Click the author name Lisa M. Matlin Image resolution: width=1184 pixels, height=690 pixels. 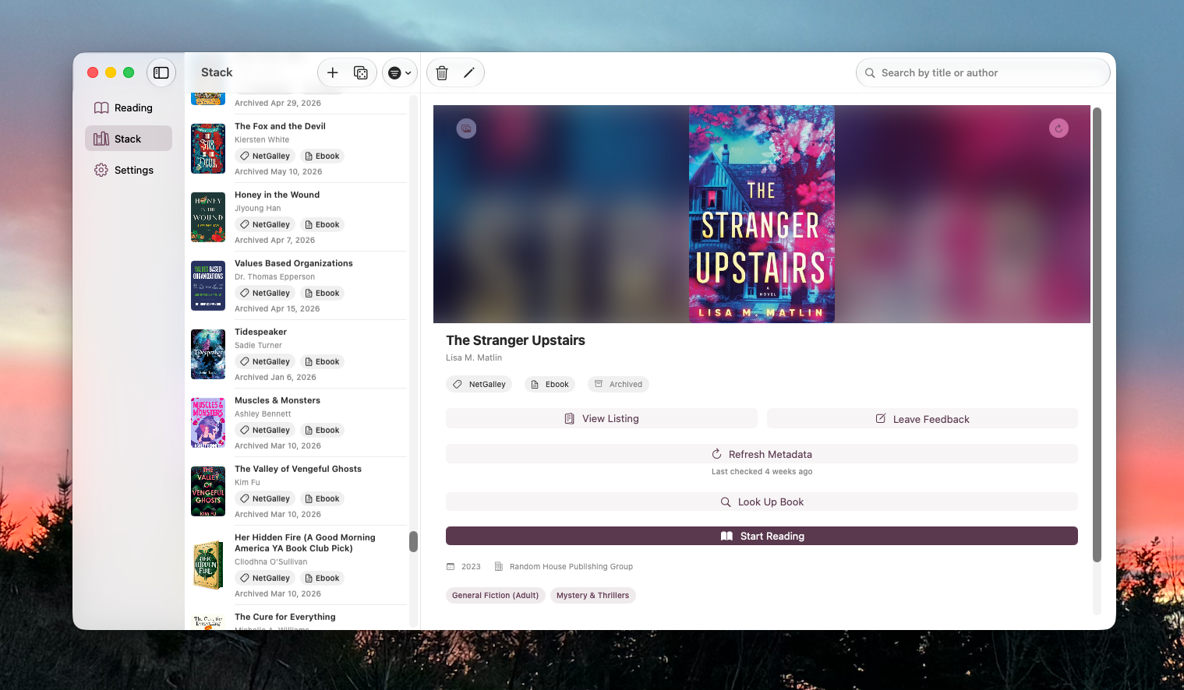pyautogui.click(x=474, y=357)
